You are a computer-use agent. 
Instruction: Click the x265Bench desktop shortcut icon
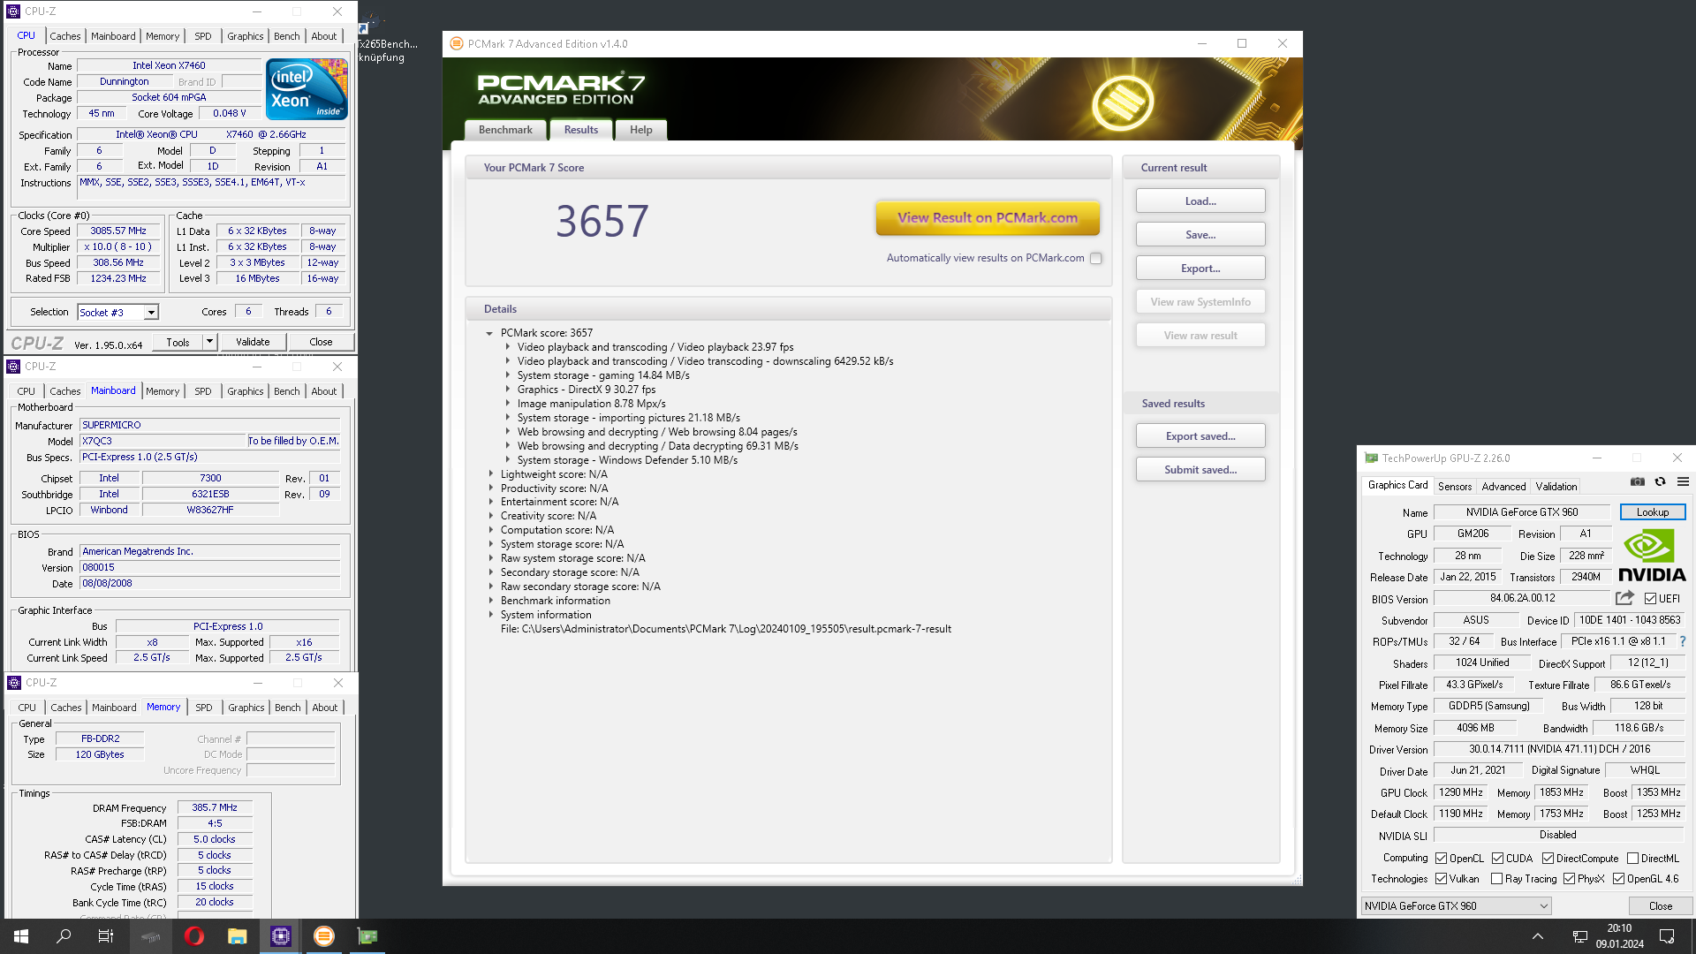(x=372, y=22)
